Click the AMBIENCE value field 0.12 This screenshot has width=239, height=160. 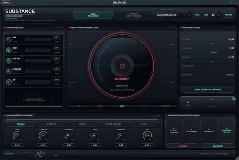click(121, 145)
